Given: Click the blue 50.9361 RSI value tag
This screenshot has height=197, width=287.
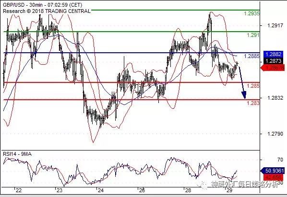Looking at the screenshot, I should 272,171.
